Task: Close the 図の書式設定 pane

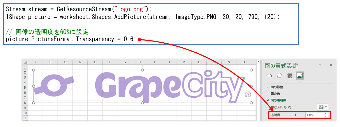Action: point(331,65)
